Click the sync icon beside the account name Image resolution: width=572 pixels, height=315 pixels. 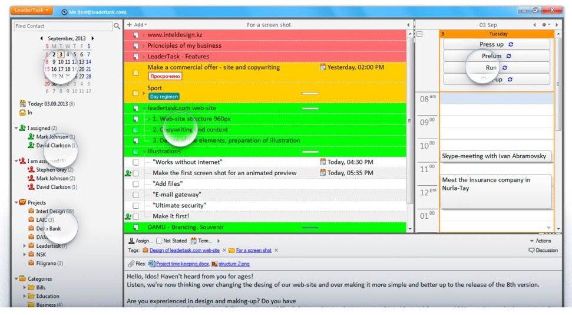coord(64,12)
